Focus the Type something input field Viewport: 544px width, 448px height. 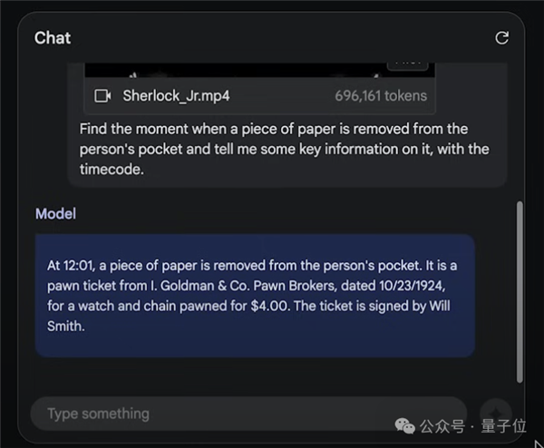pos(245,414)
